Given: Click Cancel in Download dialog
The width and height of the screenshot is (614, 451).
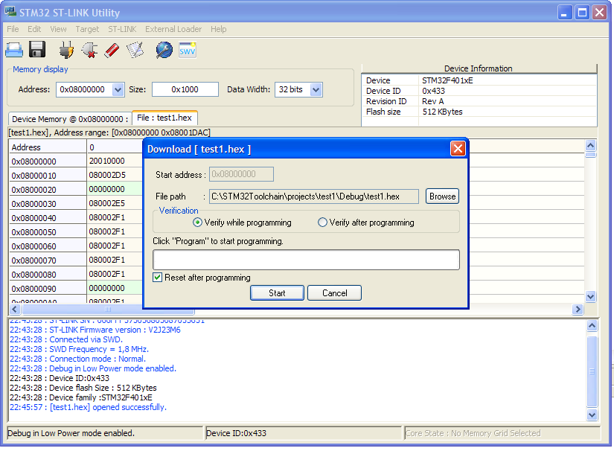Looking at the screenshot, I should (x=334, y=292).
